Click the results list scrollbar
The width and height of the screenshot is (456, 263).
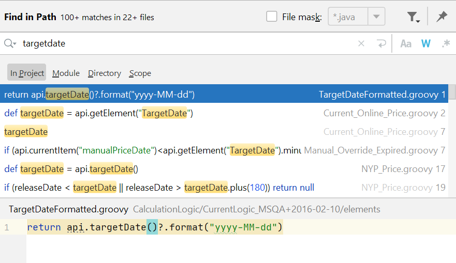tap(452, 140)
